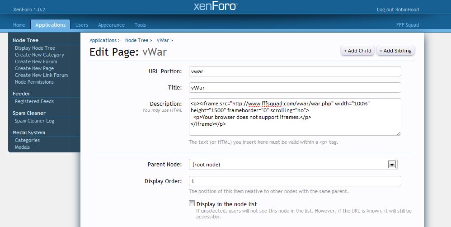Click the Node Tree sidebar heading
This screenshot has height=227, width=451.
(x=25, y=40)
